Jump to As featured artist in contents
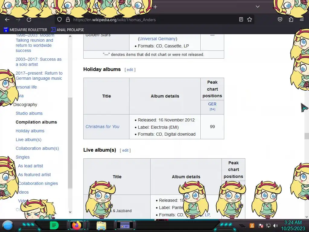The height and width of the screenshot is (232, 309). pos(34,175)
